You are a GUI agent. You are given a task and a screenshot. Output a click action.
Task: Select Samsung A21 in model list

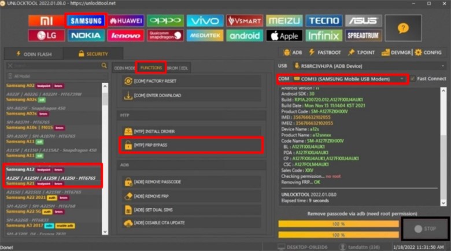(x=20, y=183)
